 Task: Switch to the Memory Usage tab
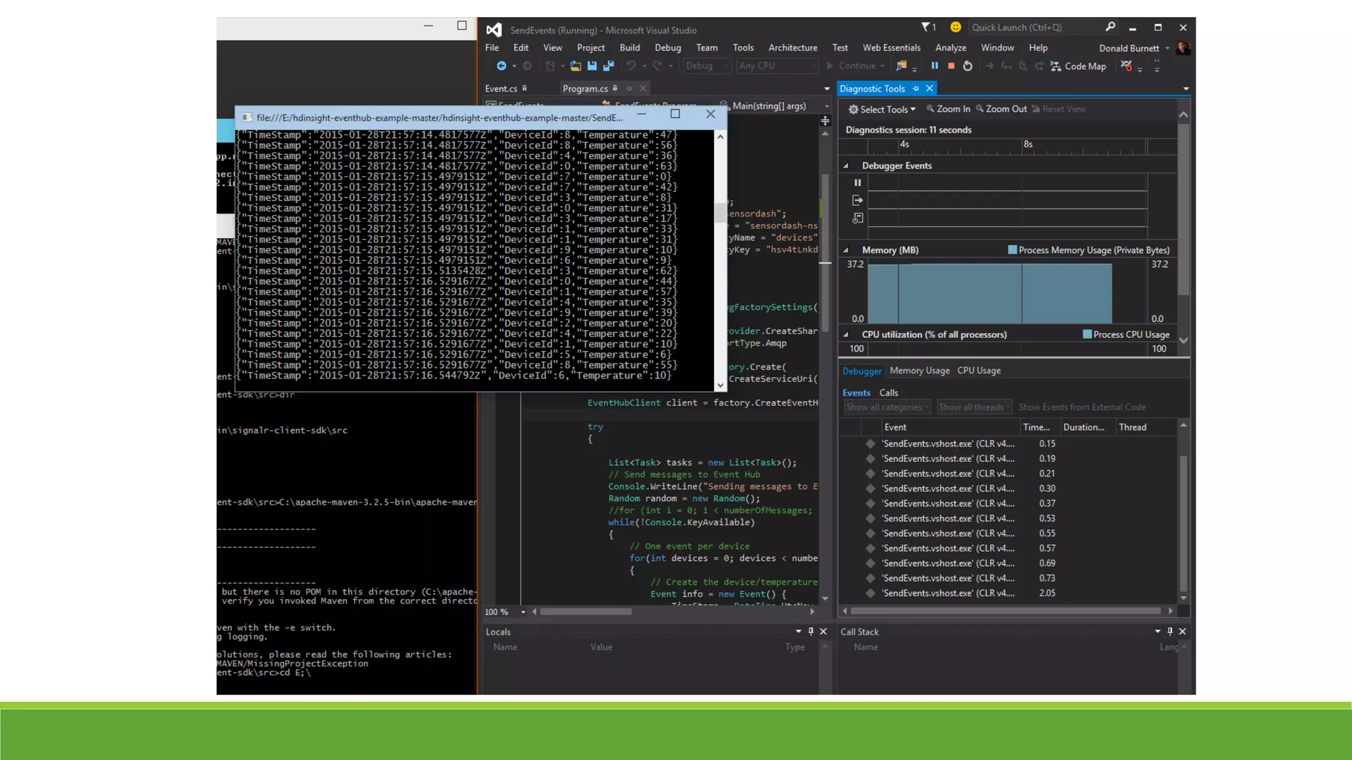[x=919, y=371]
